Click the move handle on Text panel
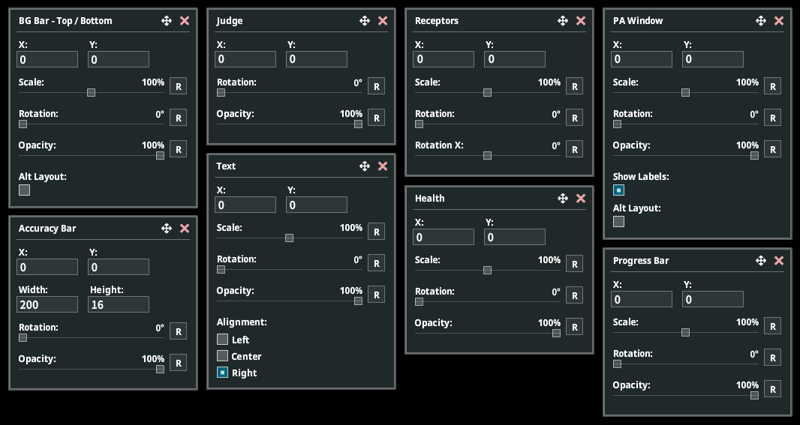Image resolution: width=800 pixels, height=425 pixels. pyautogui.click(x=365, y=166)
